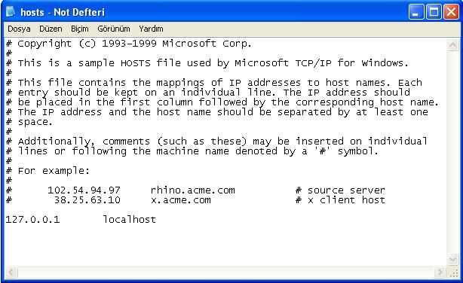Maximize the hosts Notepad window
The height and width of the screenshot is (283, 463).
434,12
